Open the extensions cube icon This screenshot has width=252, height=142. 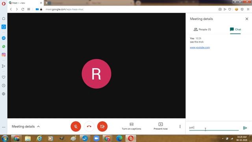pos(242,9)
